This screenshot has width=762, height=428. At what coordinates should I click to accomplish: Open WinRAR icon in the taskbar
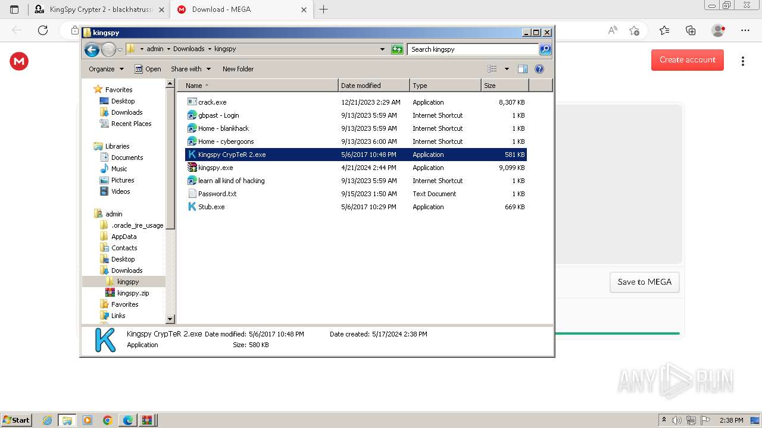click(x=147, y=420)
